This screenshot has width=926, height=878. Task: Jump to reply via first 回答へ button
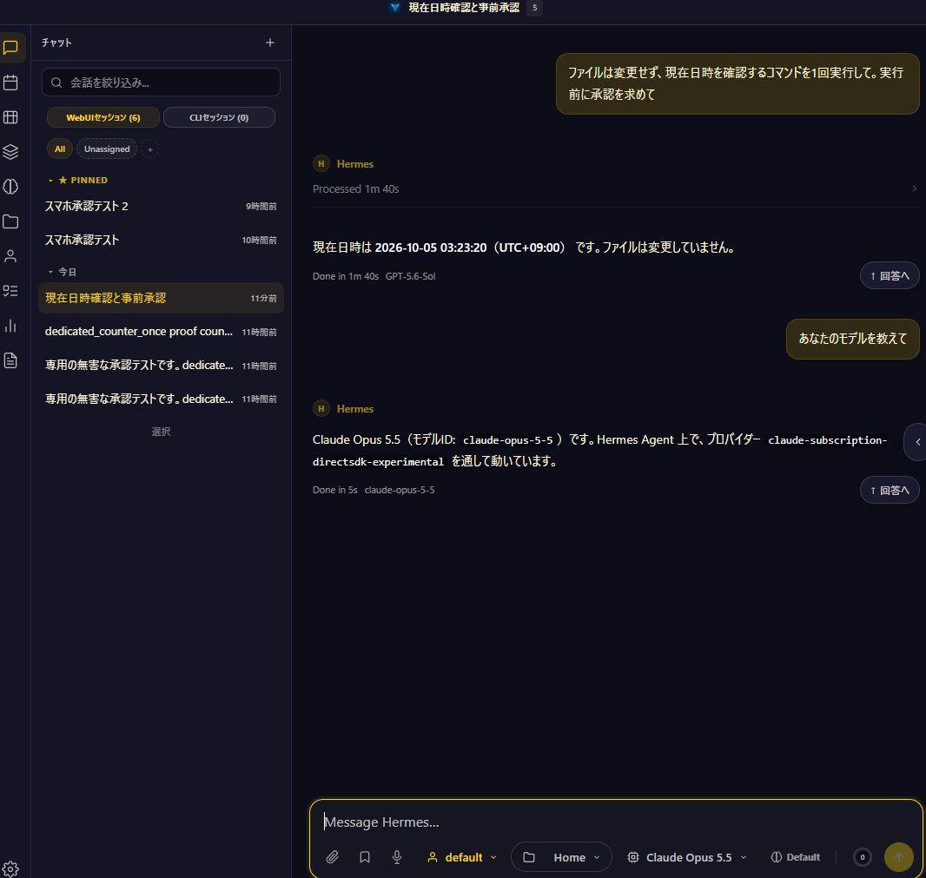(x=890, y=276)
